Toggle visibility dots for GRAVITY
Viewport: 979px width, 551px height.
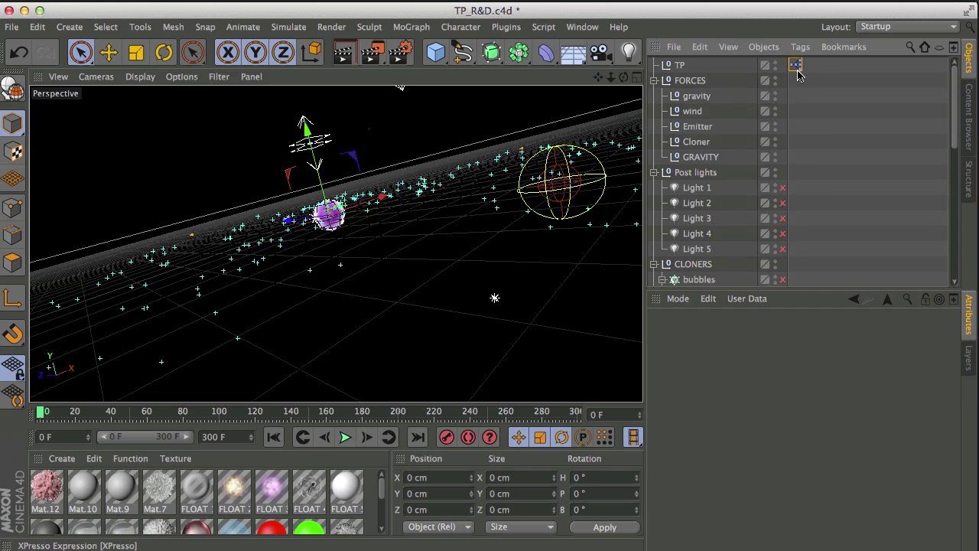point(775,157)
